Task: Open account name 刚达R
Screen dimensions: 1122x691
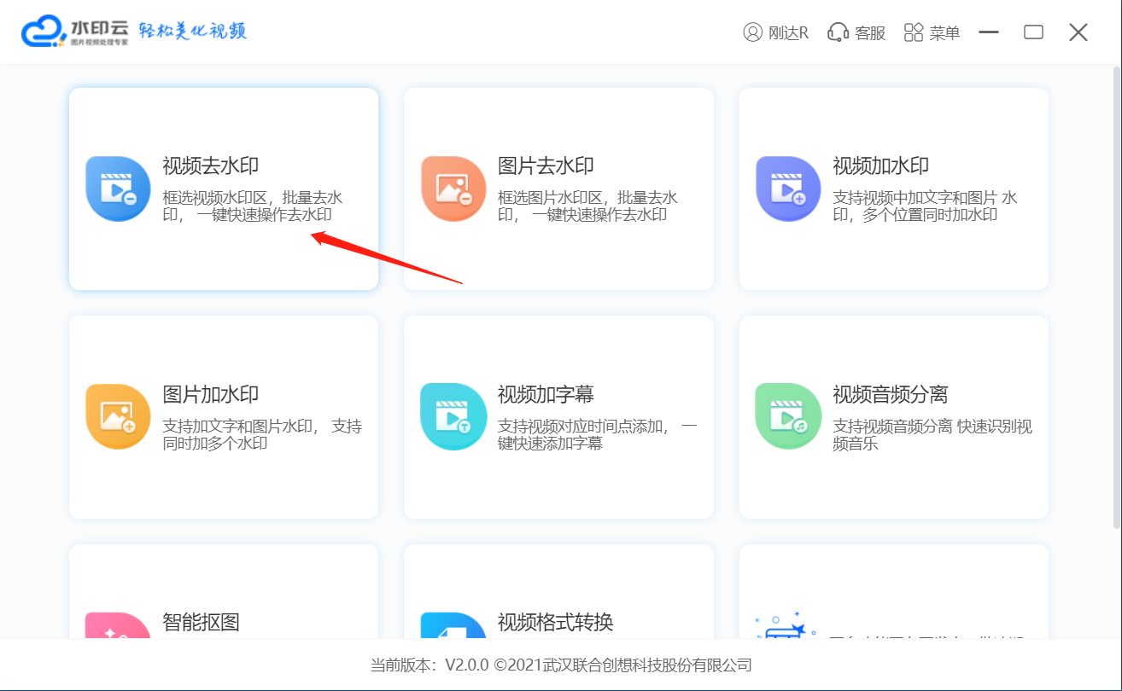Action: (x=788, y=33)
